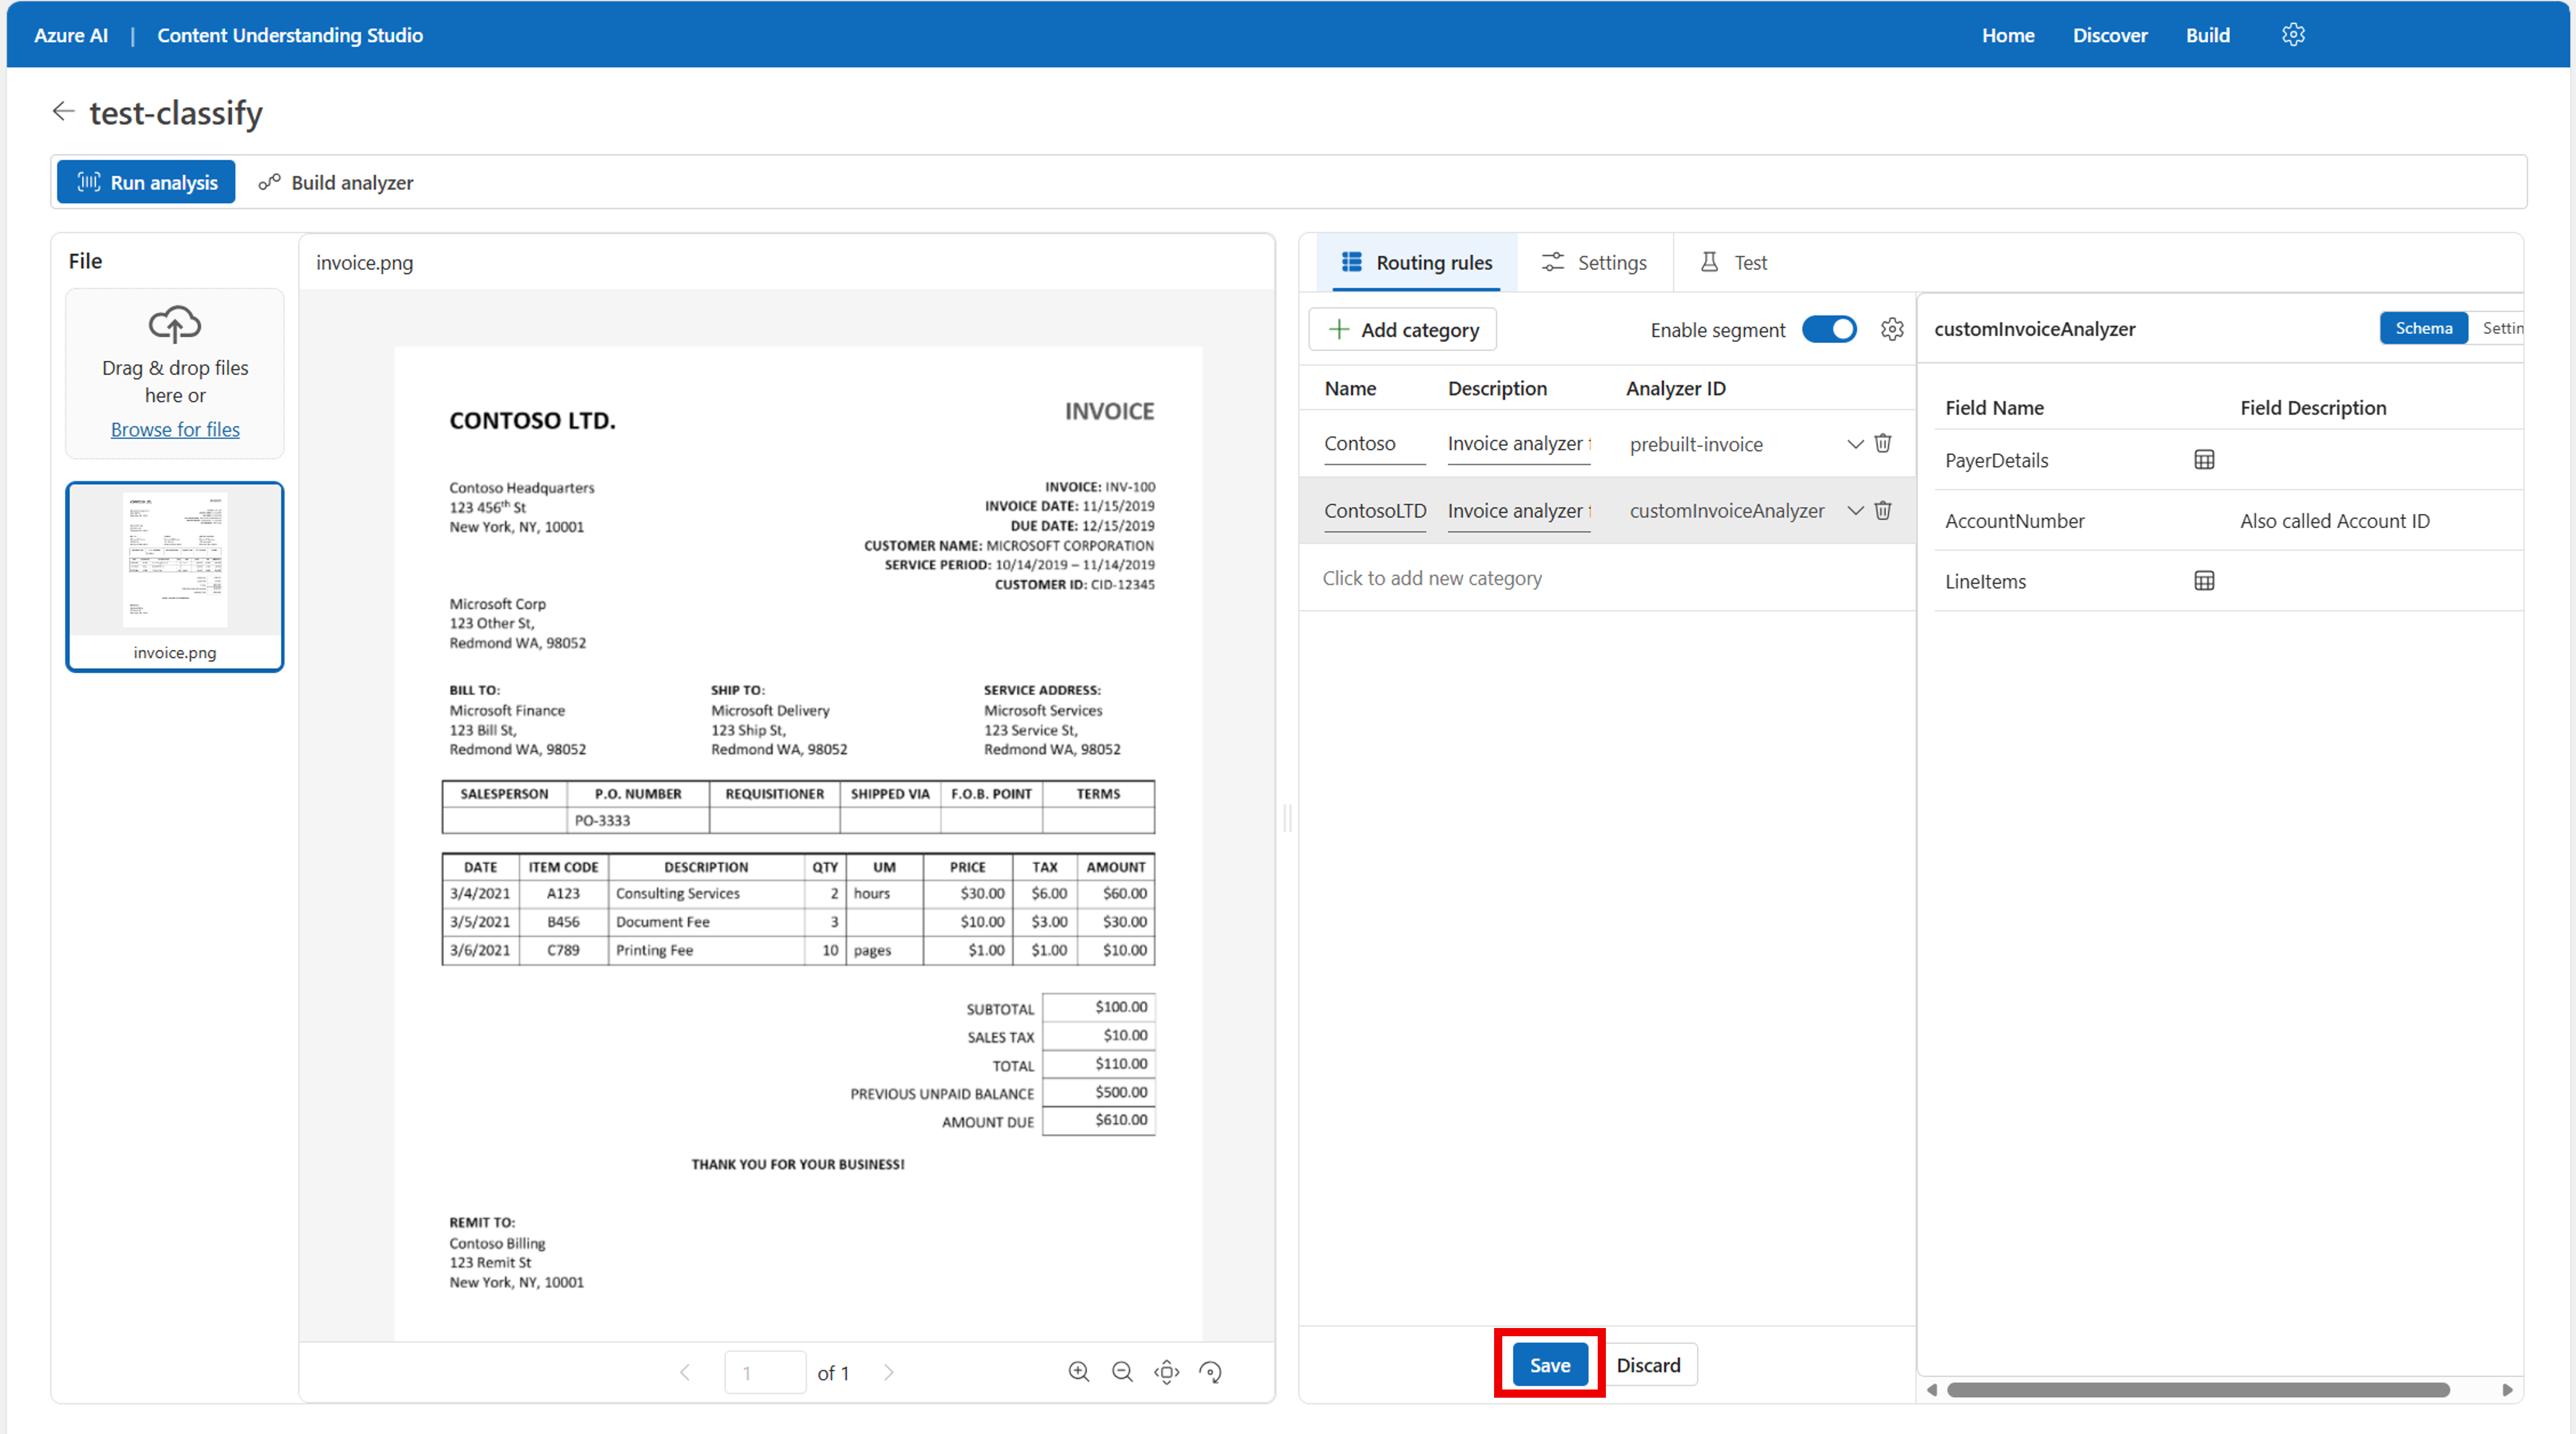Select the Schema toggle button
2576x1434 pixels.
pyautogui.click(x=2423, y=328)
